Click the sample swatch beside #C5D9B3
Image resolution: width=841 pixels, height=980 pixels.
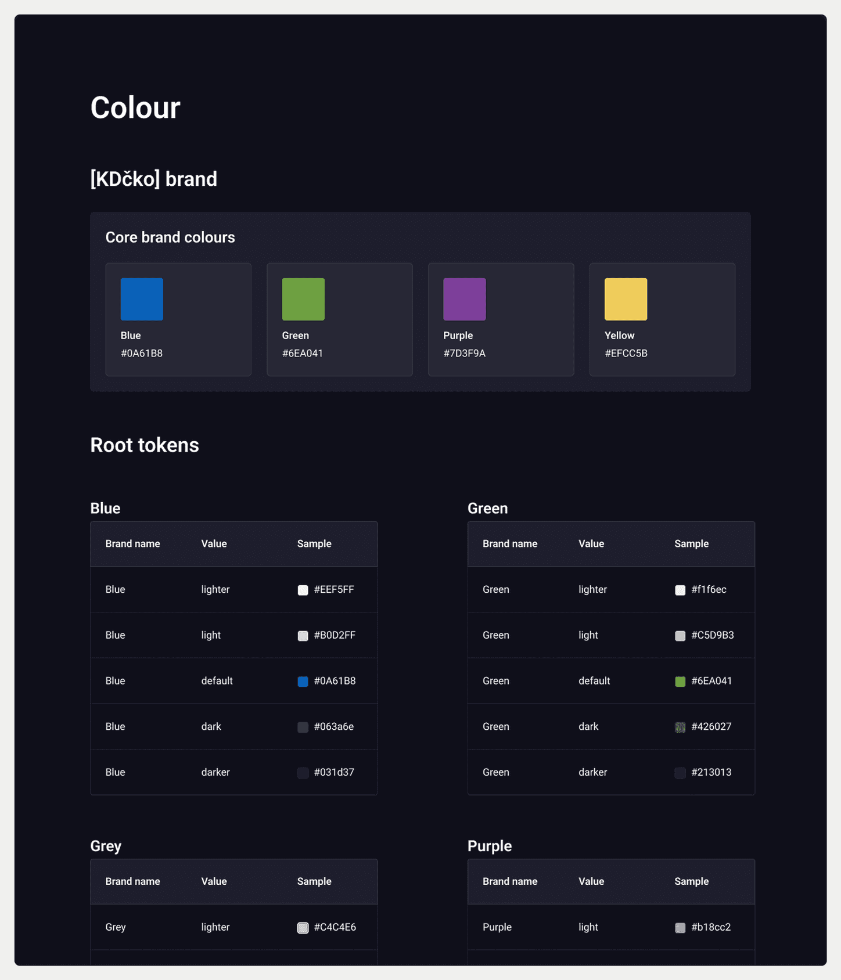tap(680, 636)
